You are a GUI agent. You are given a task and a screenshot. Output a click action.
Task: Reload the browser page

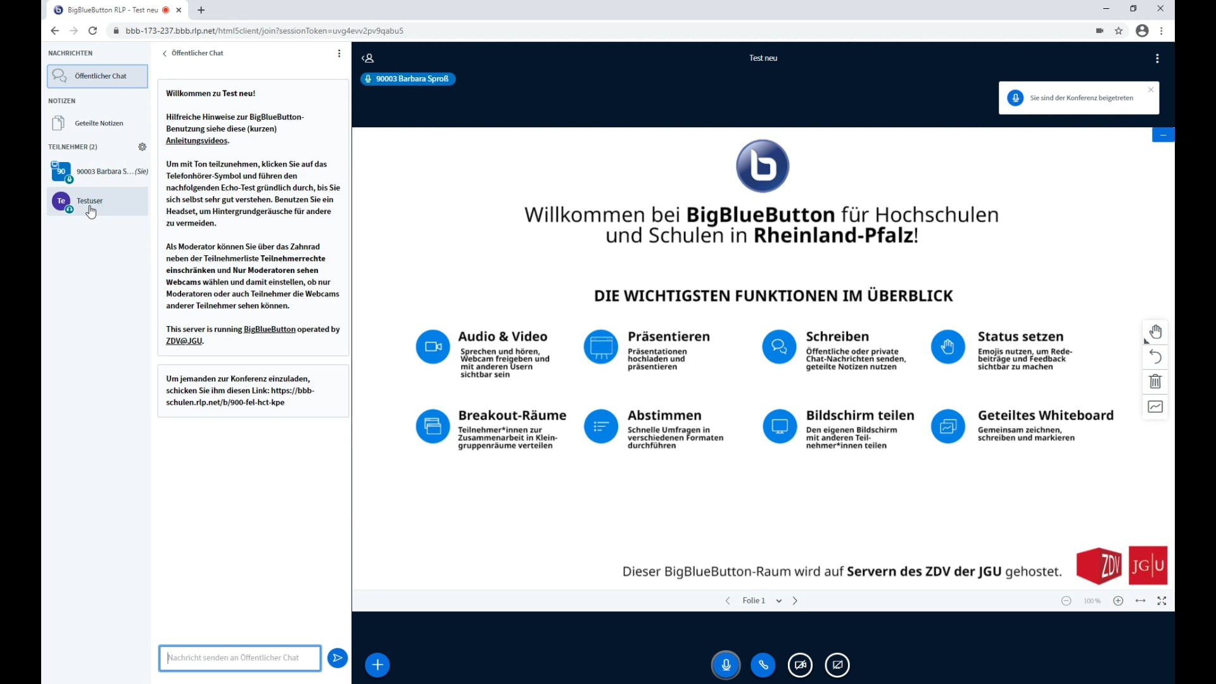pos(92,30)
